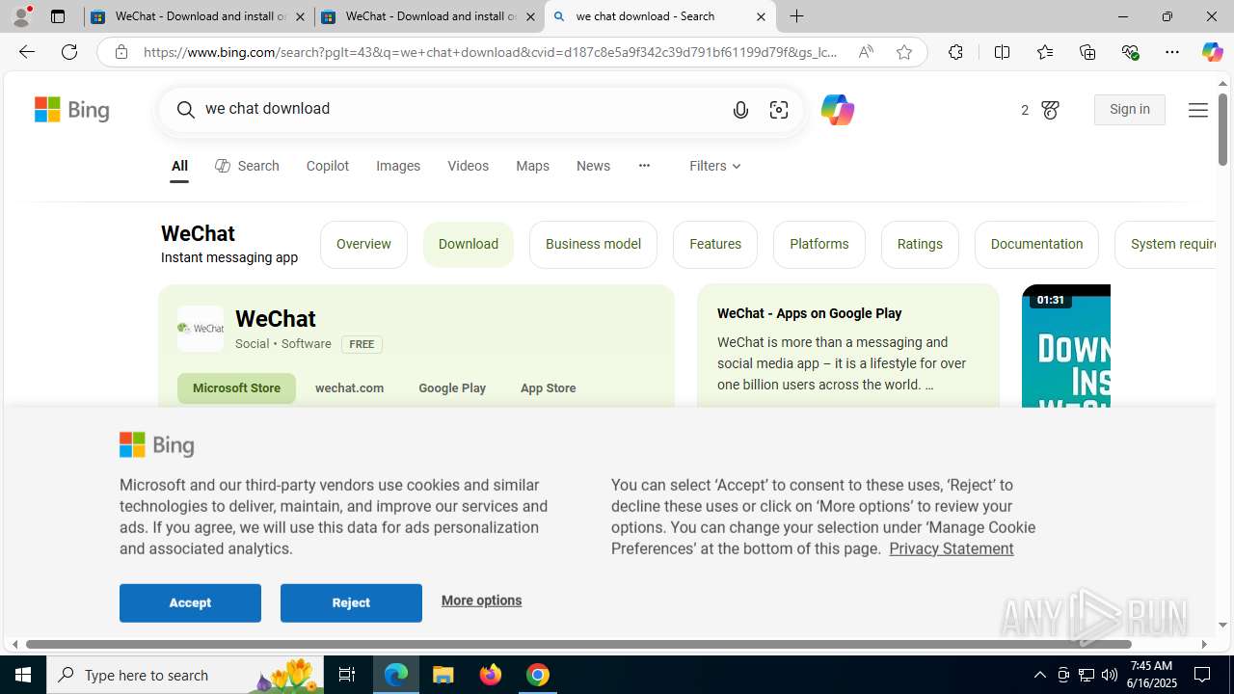Close the 'we chat download - Search' tab
1234x694 pixels.
[761, 16]
